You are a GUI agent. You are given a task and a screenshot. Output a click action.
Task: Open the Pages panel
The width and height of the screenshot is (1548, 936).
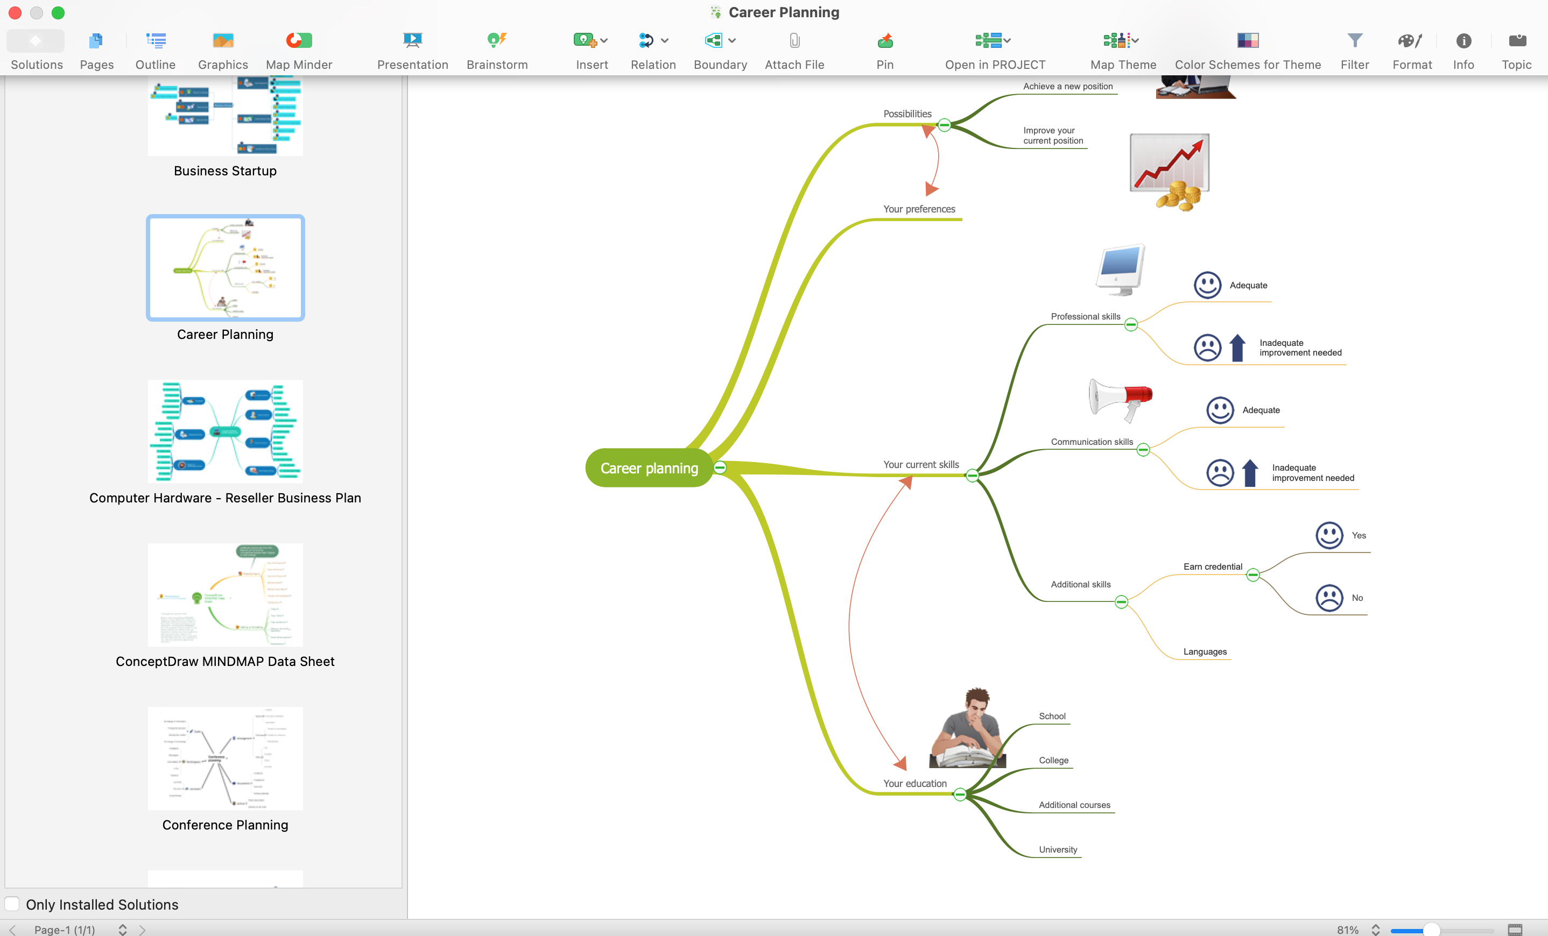96,41
